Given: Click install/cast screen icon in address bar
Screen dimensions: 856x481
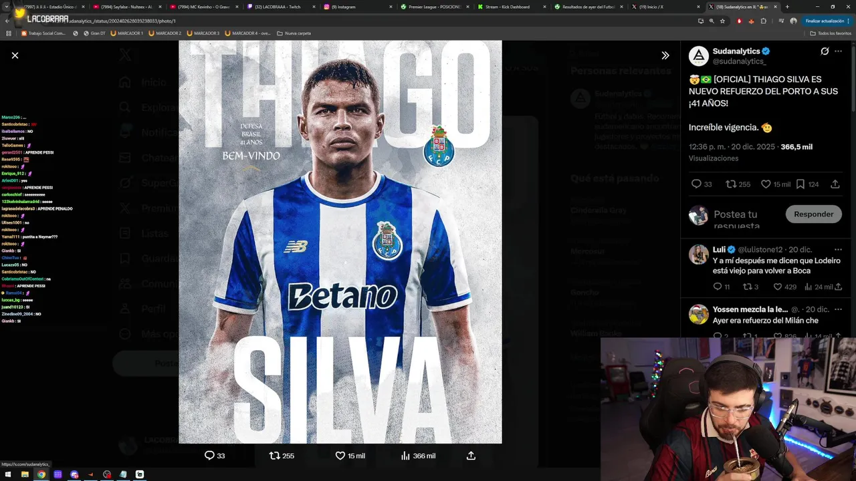Looking at the screenshot, I should (701, 21).
